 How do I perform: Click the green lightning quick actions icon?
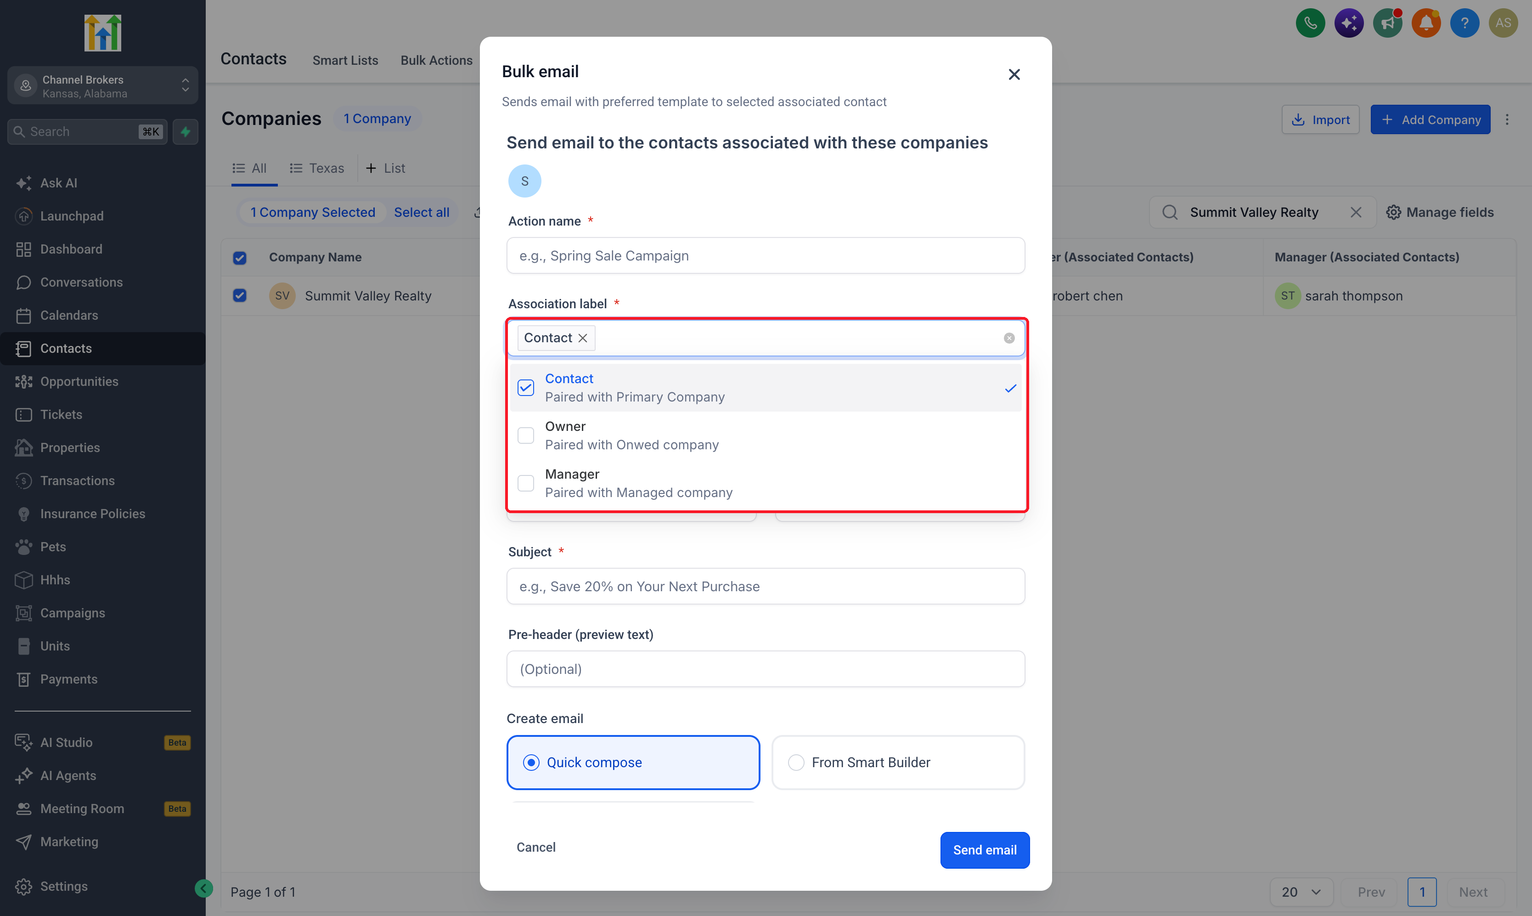pyautogui.click(x=185, y=131)
